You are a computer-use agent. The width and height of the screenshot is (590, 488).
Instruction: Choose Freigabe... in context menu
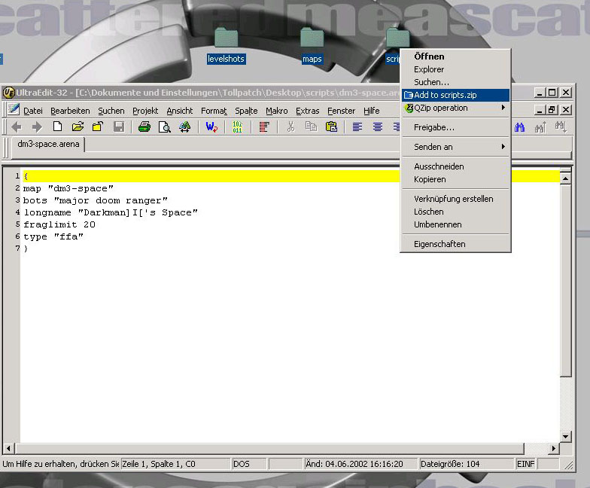(455, 127)
